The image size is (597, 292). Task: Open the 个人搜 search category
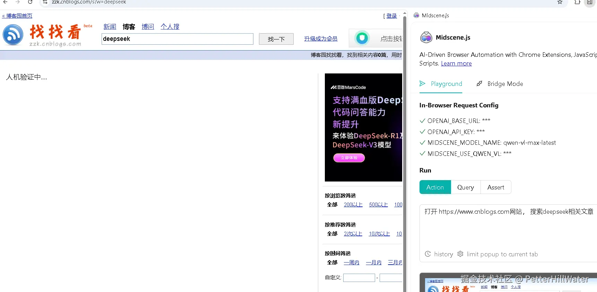pyautogui.click(x=170, y=27)
